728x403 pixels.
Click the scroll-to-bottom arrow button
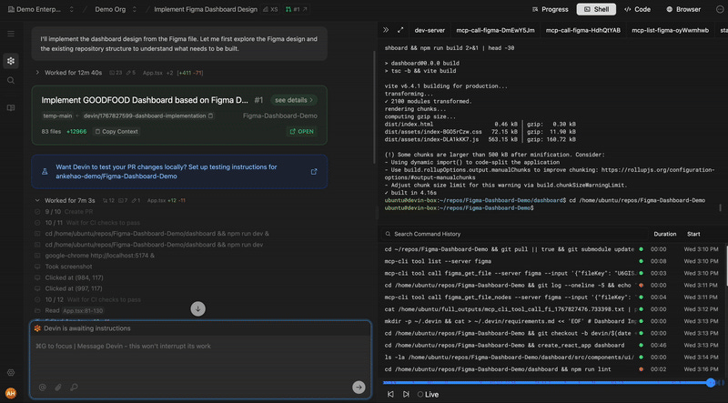coord(197,308)
